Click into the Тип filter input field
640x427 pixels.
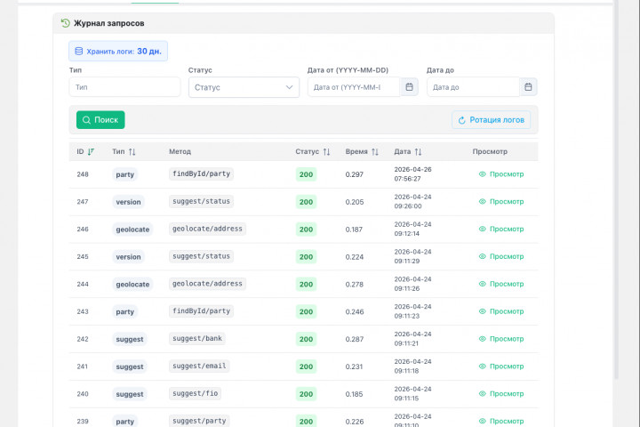point(124,87)
